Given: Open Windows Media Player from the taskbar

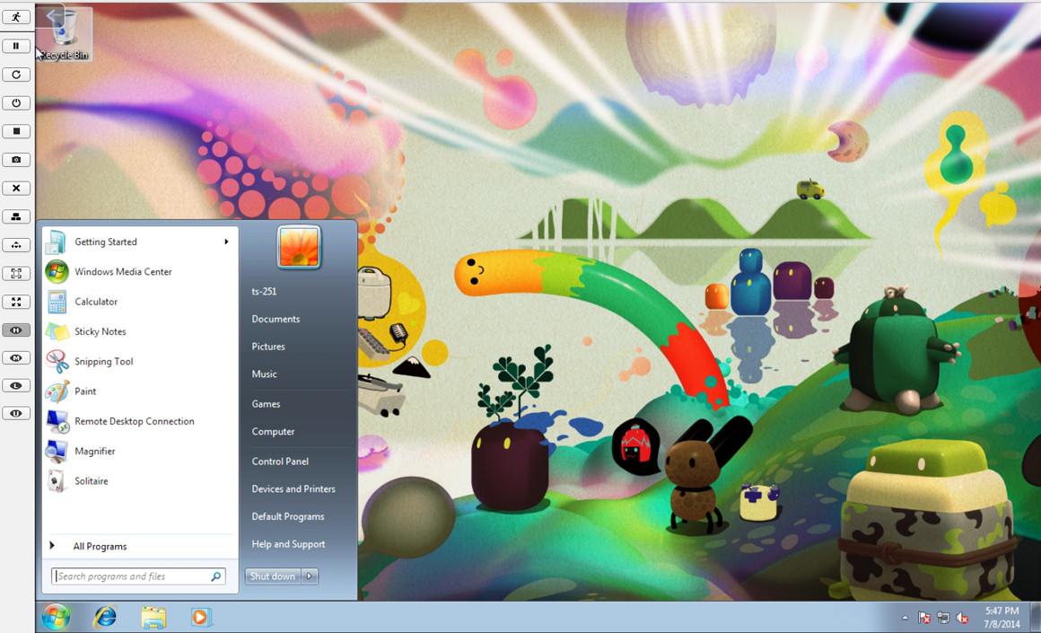Looking at the screenshot, I should (201, 618).
